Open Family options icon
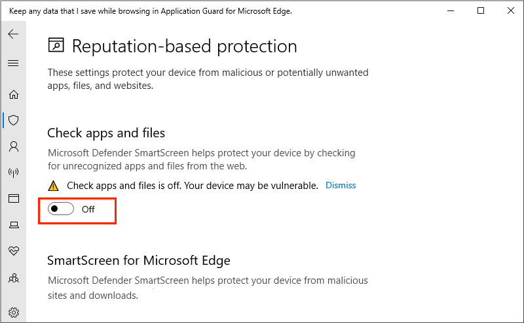The width and height of the screenshot is (524, 323). (13, 278)
